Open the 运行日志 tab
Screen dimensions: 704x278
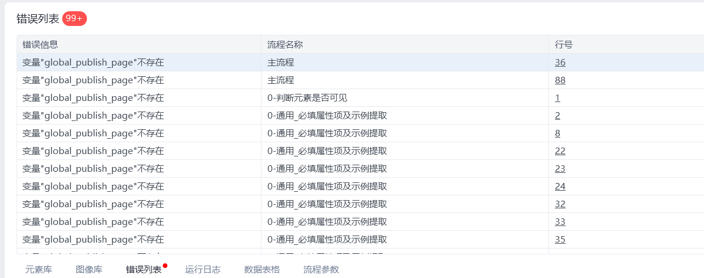pyautogui.click(x=202, y=270)
